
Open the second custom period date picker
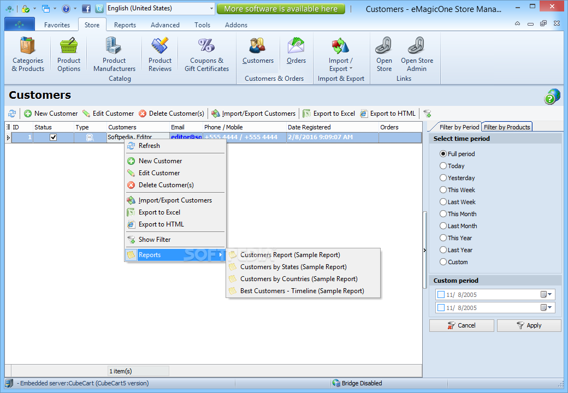click(x=546, y=308)
